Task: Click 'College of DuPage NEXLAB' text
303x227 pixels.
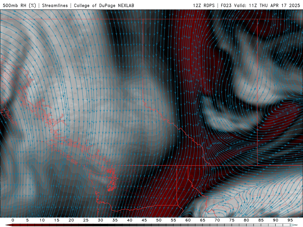Action: pyautogui.click(x=104, y=5)
